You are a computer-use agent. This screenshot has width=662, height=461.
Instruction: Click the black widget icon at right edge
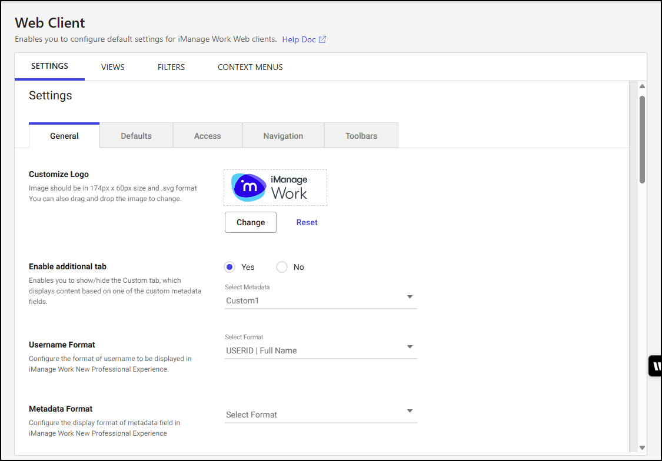[x=655, y=366]
